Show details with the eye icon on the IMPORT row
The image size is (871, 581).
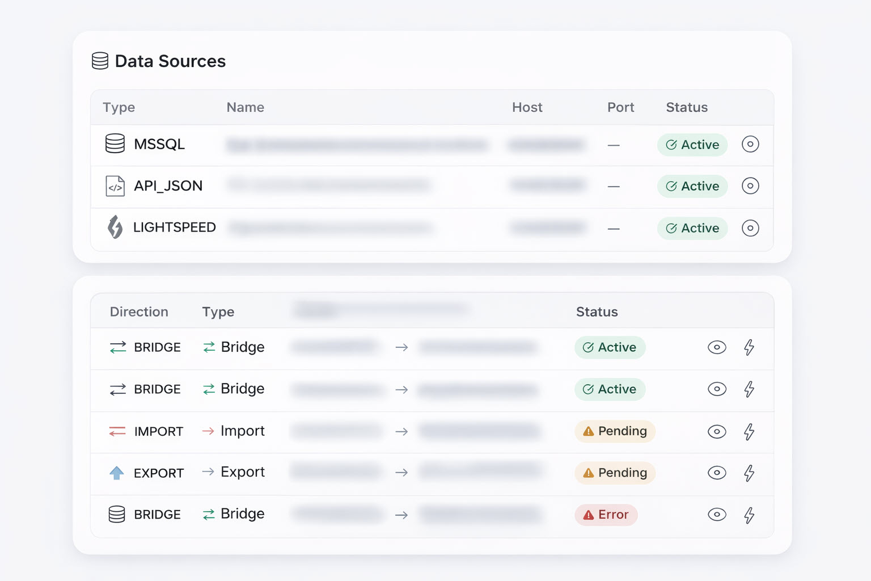click(717, 431)
